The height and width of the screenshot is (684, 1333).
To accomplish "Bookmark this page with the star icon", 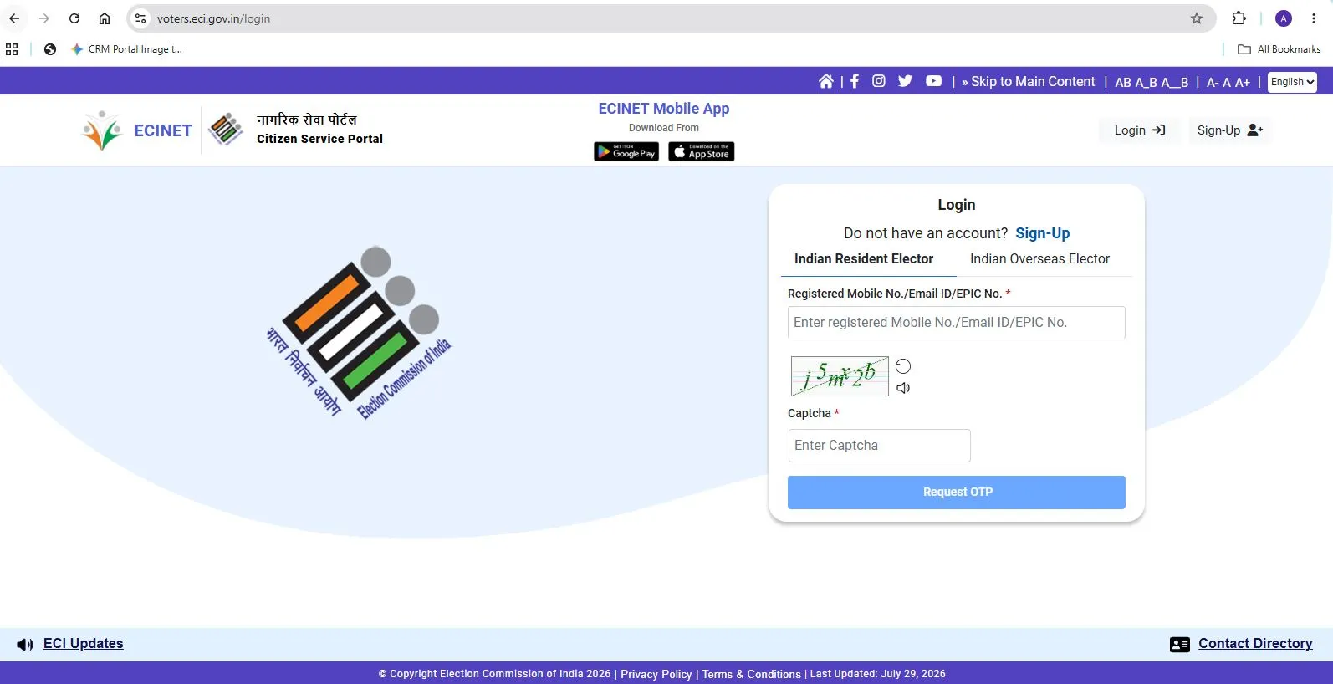I will (x=1197, y=18).
